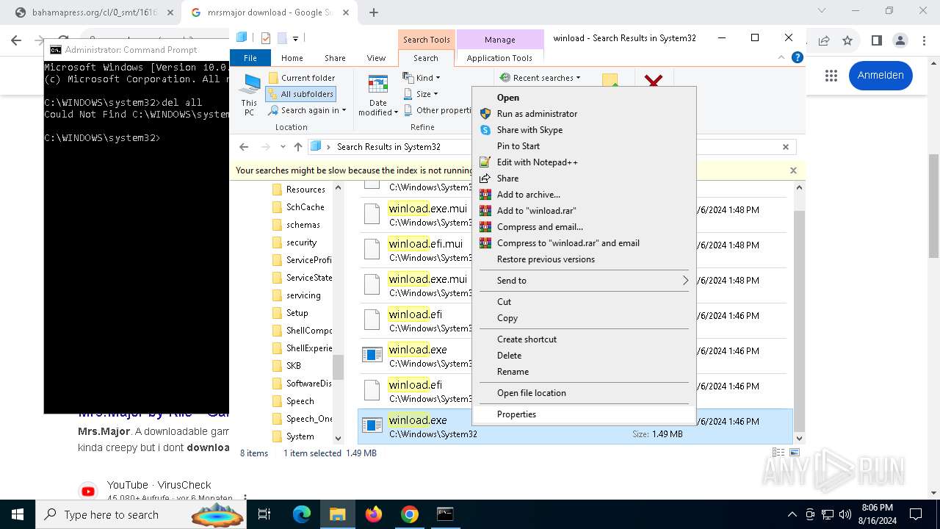Viewport: 940px width, 529px height.
Task: Open Task View on taskbar
Action: (264, 514)
